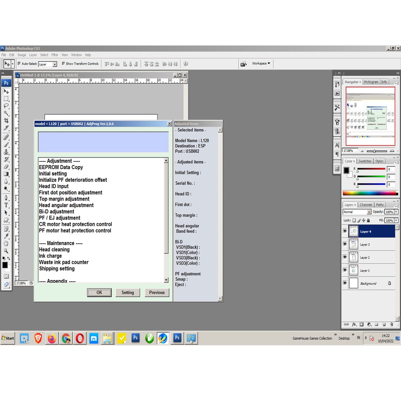Click the Windows Start button
Screen dimensions: 401x401
8,338
